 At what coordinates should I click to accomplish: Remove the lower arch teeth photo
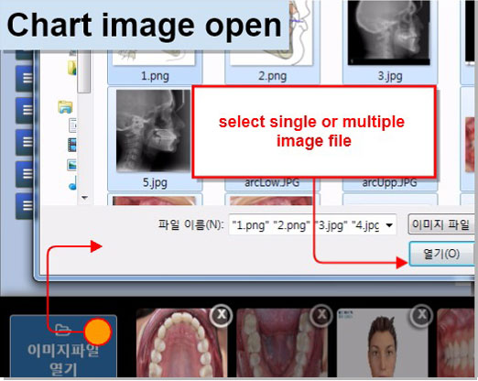point(321,314)
